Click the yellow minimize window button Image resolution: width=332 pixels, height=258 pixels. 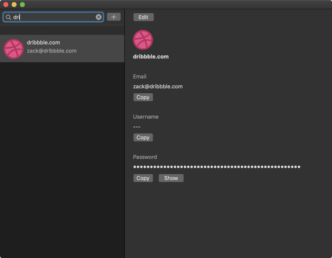14,5
